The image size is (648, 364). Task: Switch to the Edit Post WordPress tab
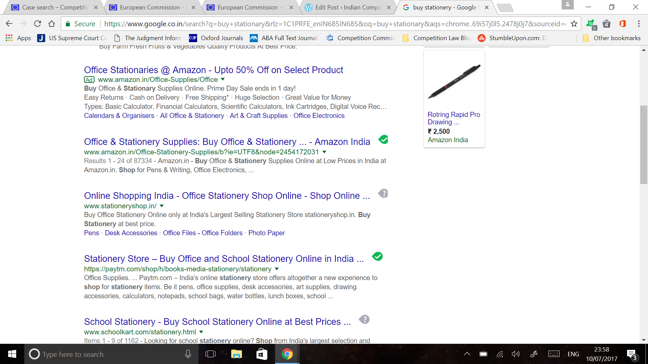click(x=344, y=7)
